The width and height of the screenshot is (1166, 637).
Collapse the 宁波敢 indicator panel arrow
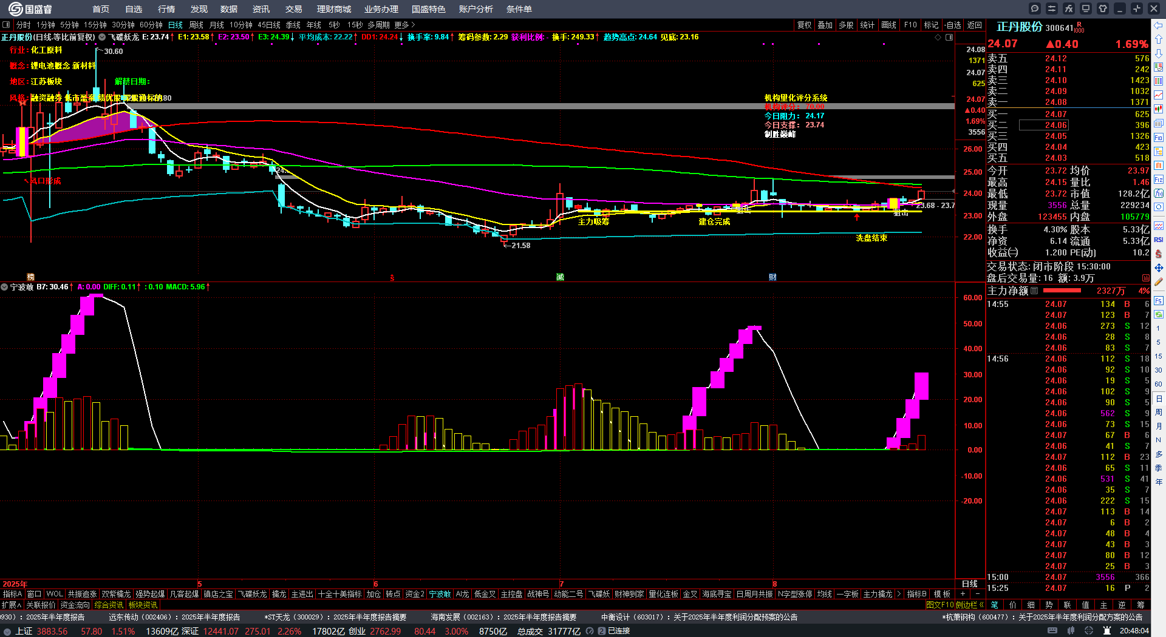point(4,287)
